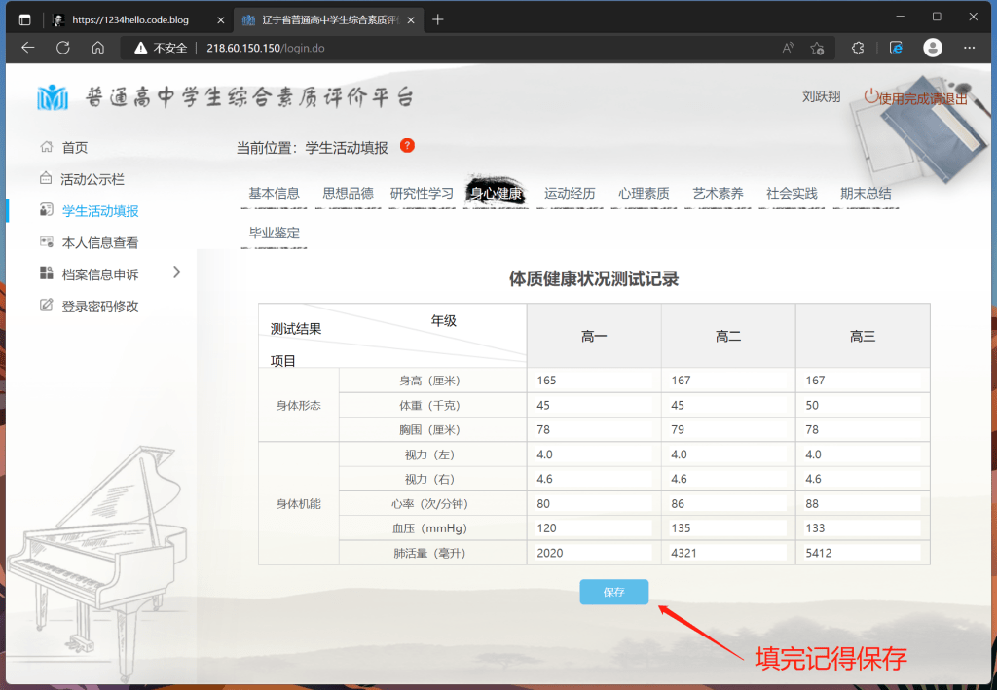Open the browser extensions puzzle icon

pos(858,48)
